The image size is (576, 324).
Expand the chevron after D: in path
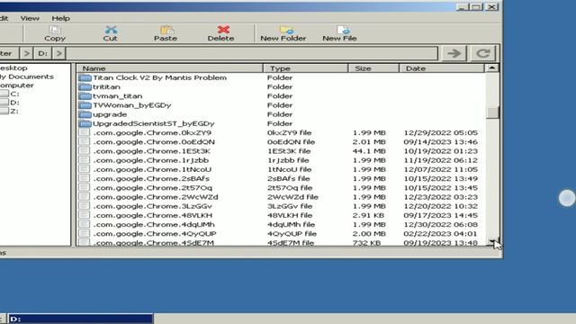click(x=59, y=53)
